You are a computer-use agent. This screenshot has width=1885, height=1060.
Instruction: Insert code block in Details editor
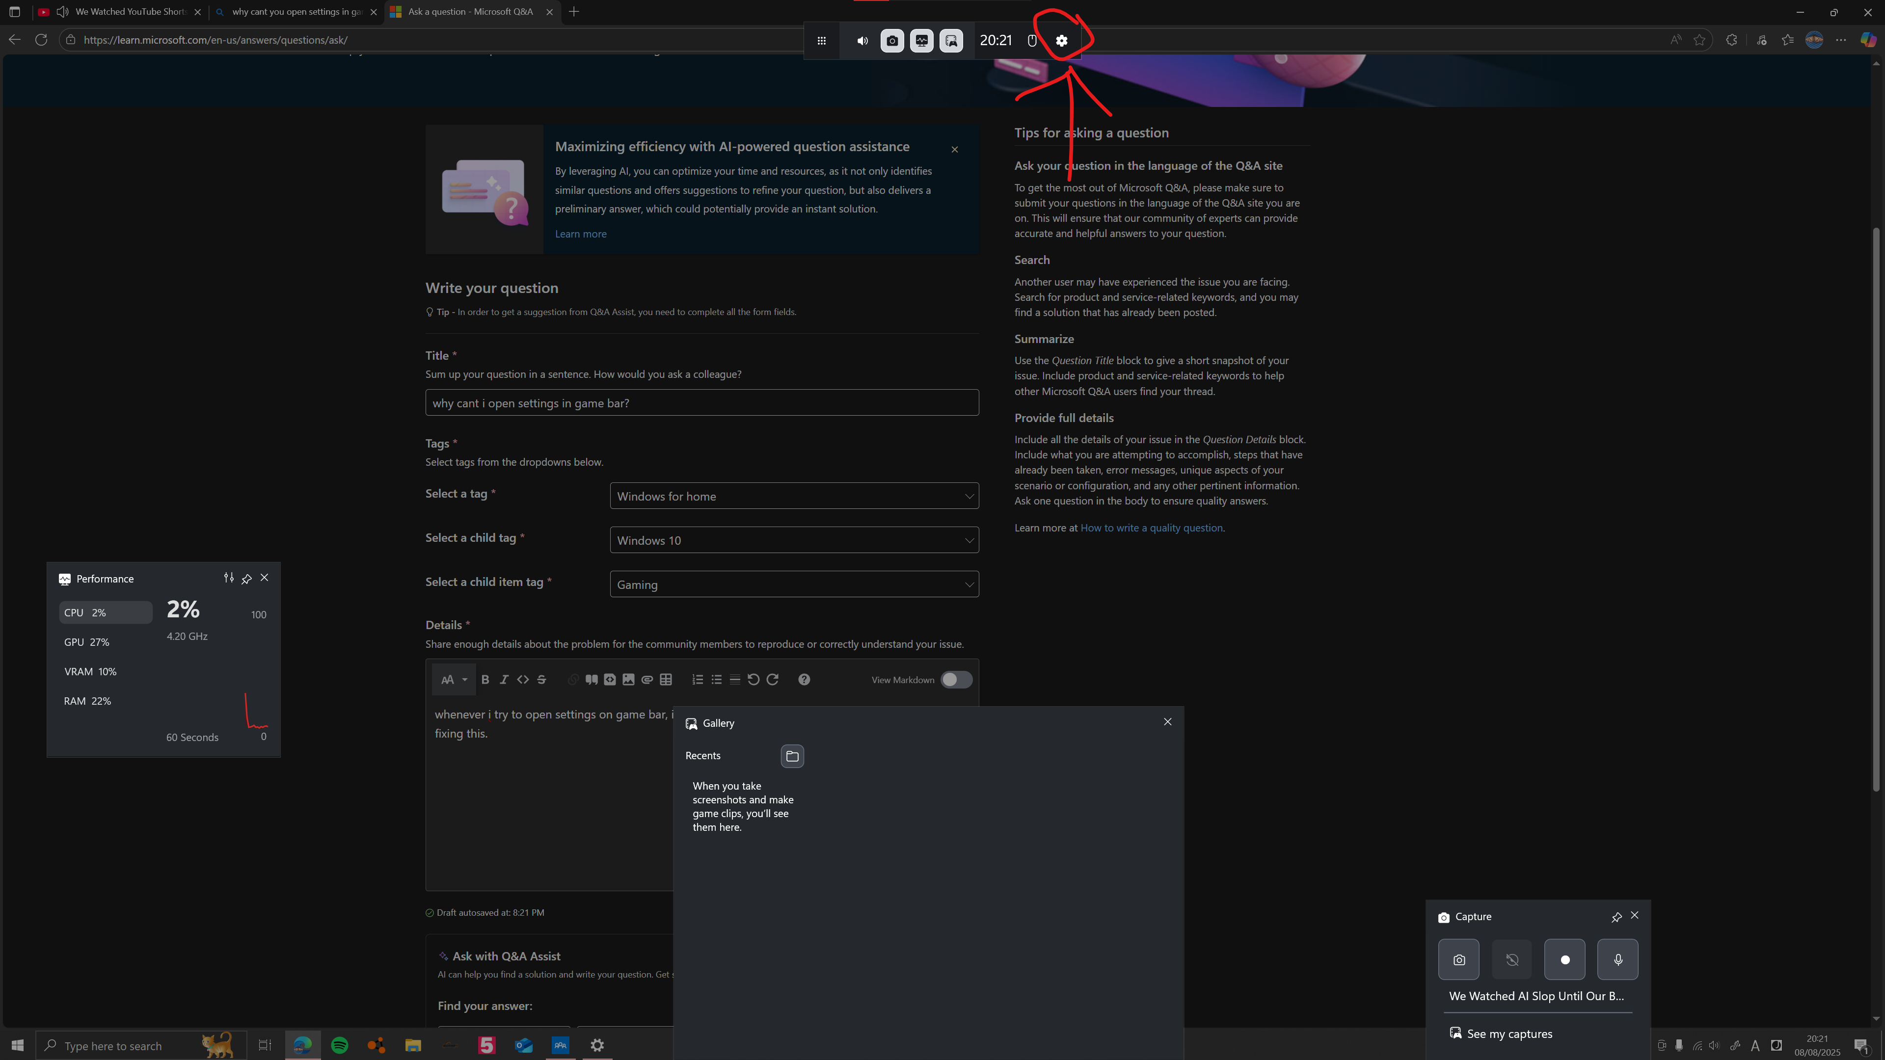[x=610, y=680]
